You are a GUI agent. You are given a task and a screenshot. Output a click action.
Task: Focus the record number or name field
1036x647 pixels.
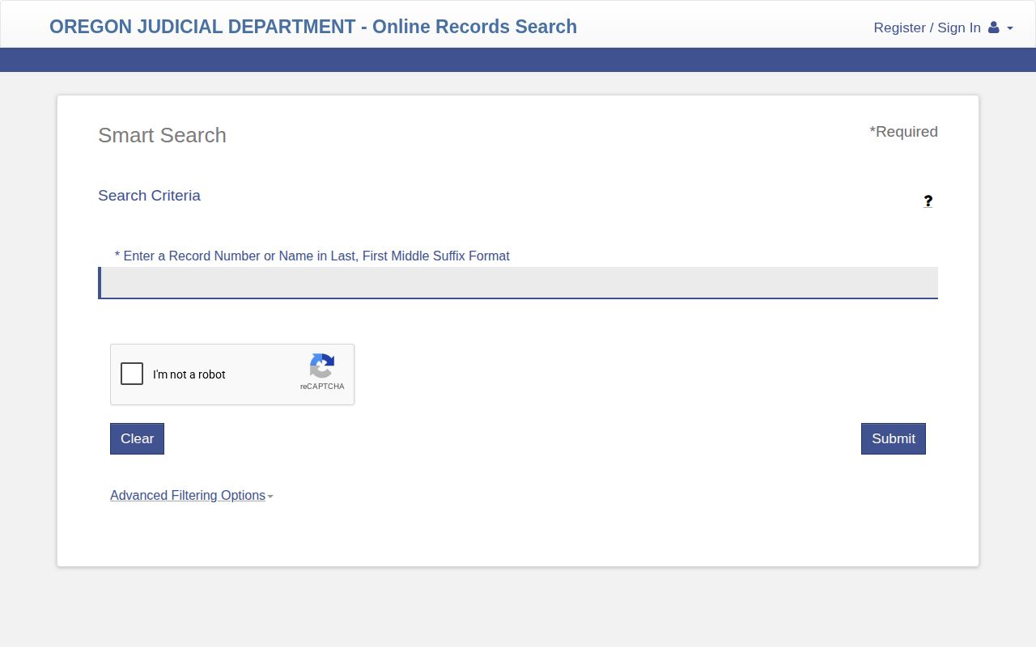518,283
